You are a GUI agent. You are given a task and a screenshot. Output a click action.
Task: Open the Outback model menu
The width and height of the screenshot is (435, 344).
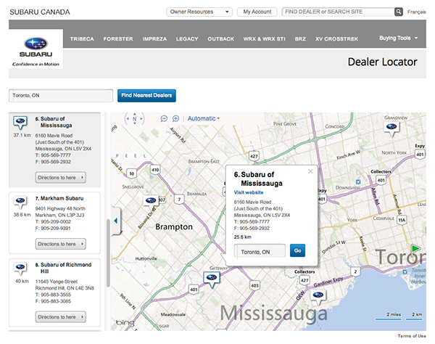221,39
